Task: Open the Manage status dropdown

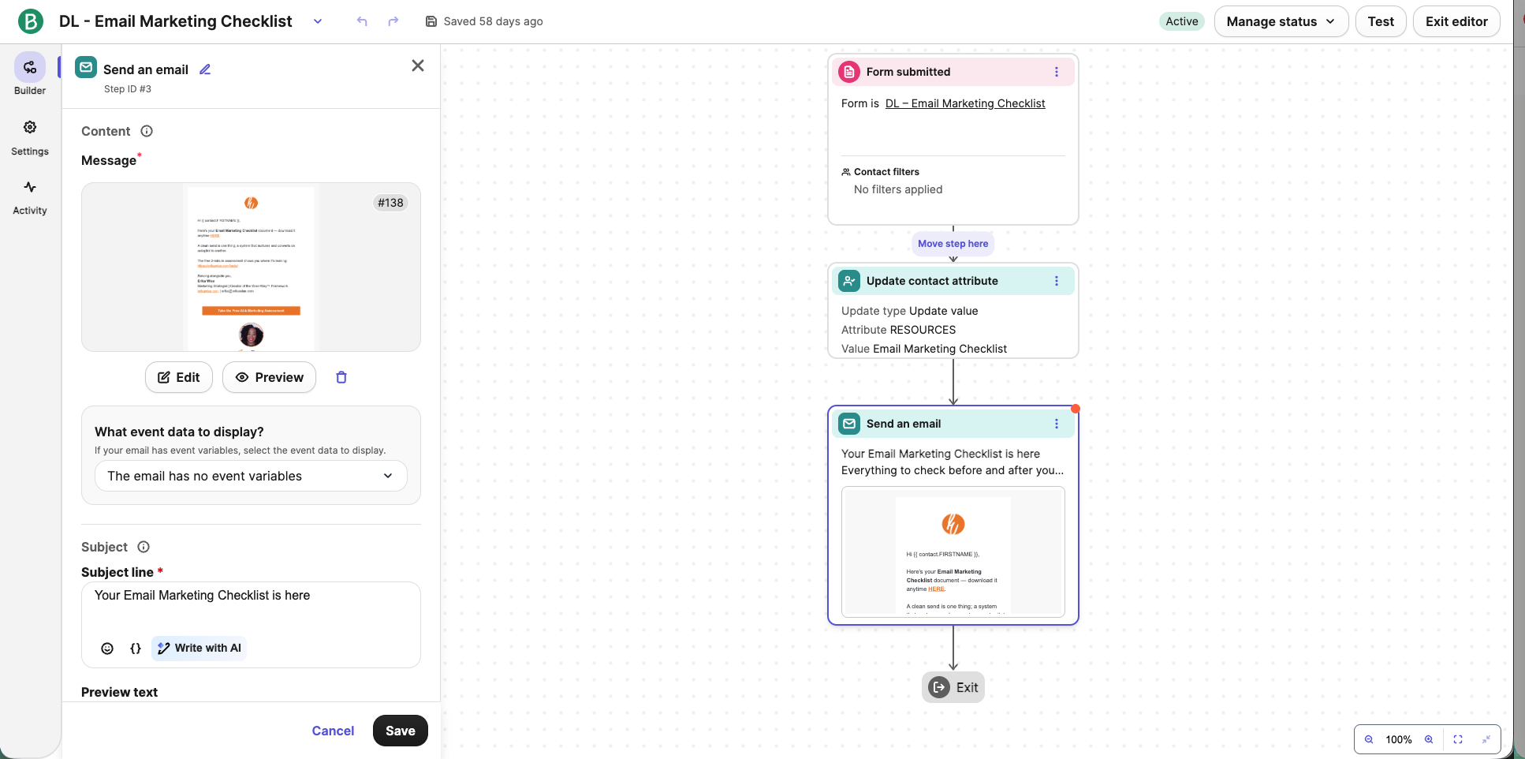Action: click(x=1281, y=21)
